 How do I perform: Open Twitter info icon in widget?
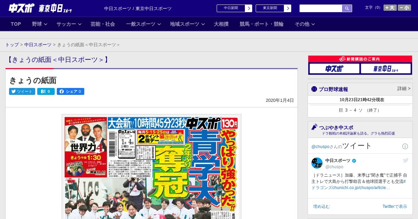point(405,146)
